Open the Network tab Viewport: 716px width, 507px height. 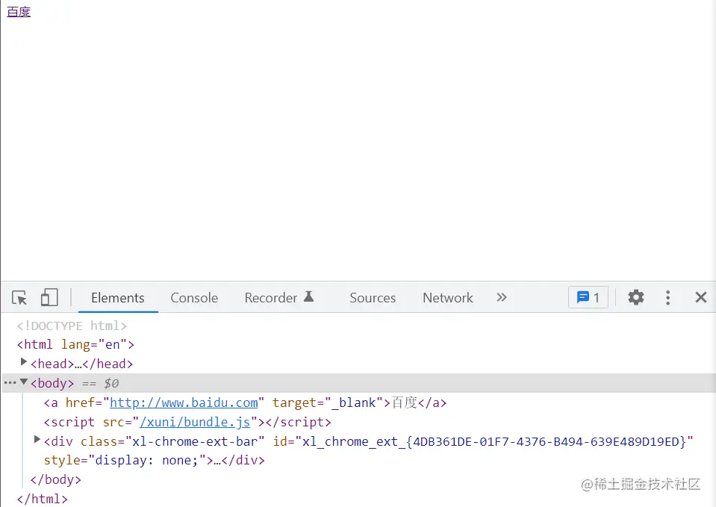(x=448, y=298)
